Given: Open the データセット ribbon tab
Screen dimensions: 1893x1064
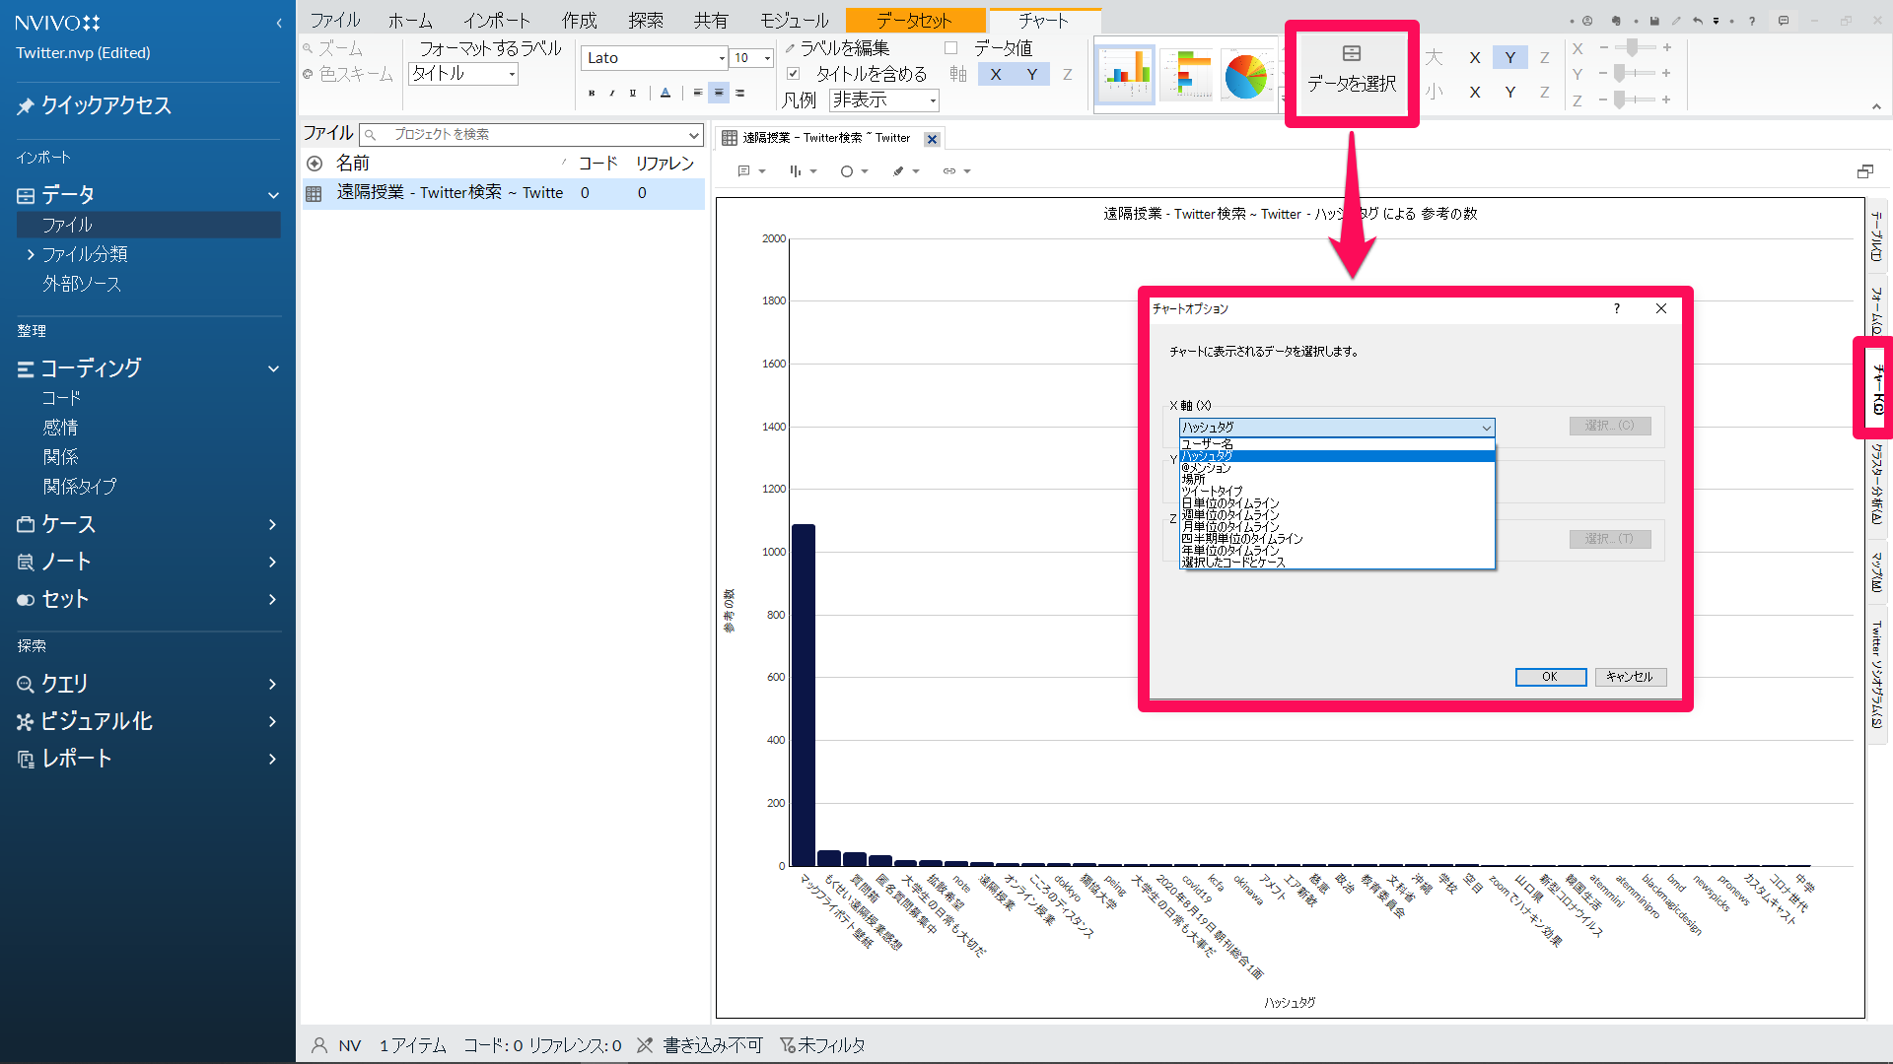Looking at the screenshot, I should coord(914,20).
